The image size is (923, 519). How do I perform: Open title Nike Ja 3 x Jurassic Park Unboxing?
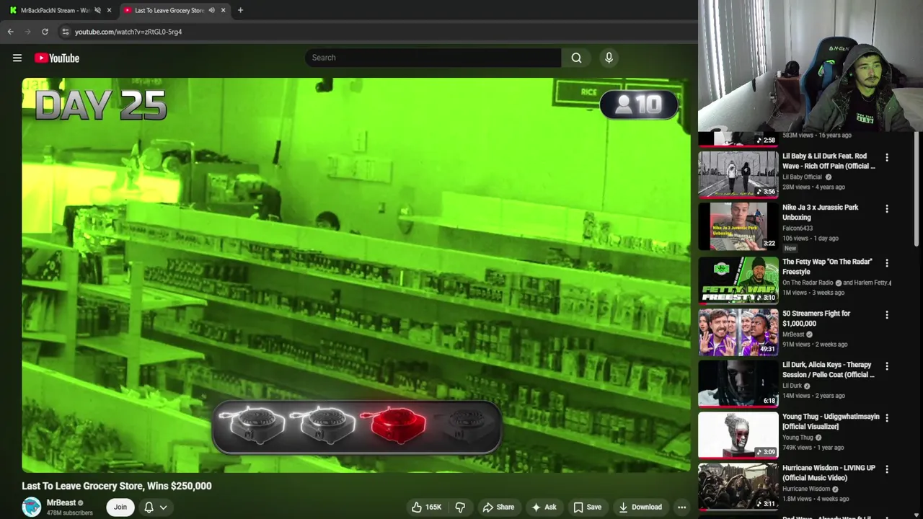(821, 212)
